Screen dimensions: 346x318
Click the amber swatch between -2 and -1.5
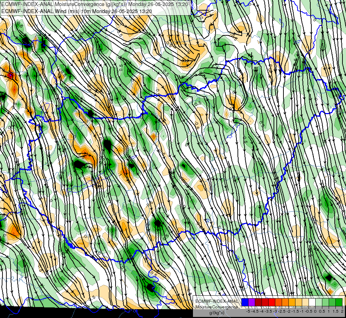(292, 302)
